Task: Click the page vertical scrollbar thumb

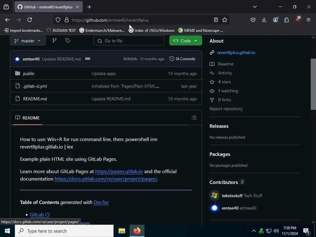Action: (x=313, y=84)
